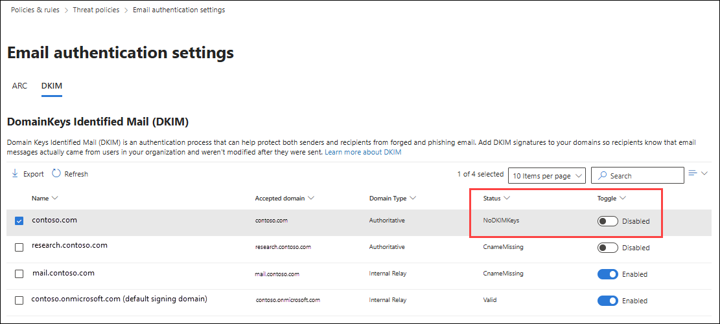Click the Refresh circular arrow icon
The image size is (720, 324).
(56, 173)
